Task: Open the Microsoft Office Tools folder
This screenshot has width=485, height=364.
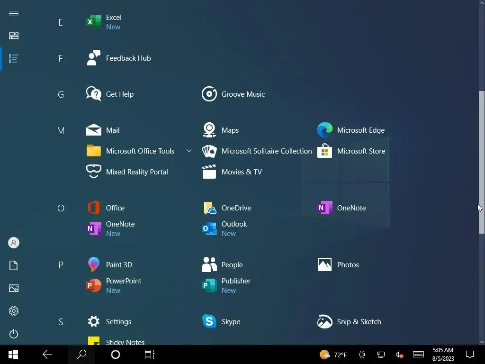Action: point(131,151)
